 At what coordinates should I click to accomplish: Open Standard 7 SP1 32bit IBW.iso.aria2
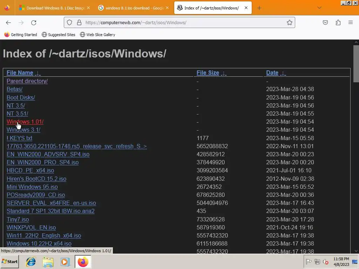[50, 211]
